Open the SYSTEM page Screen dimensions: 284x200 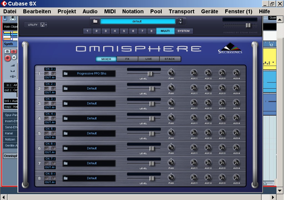184,31
